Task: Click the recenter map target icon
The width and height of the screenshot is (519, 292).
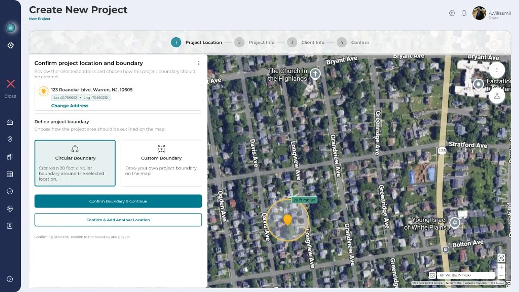Action: pyautogui.click(x=501, y=258)
